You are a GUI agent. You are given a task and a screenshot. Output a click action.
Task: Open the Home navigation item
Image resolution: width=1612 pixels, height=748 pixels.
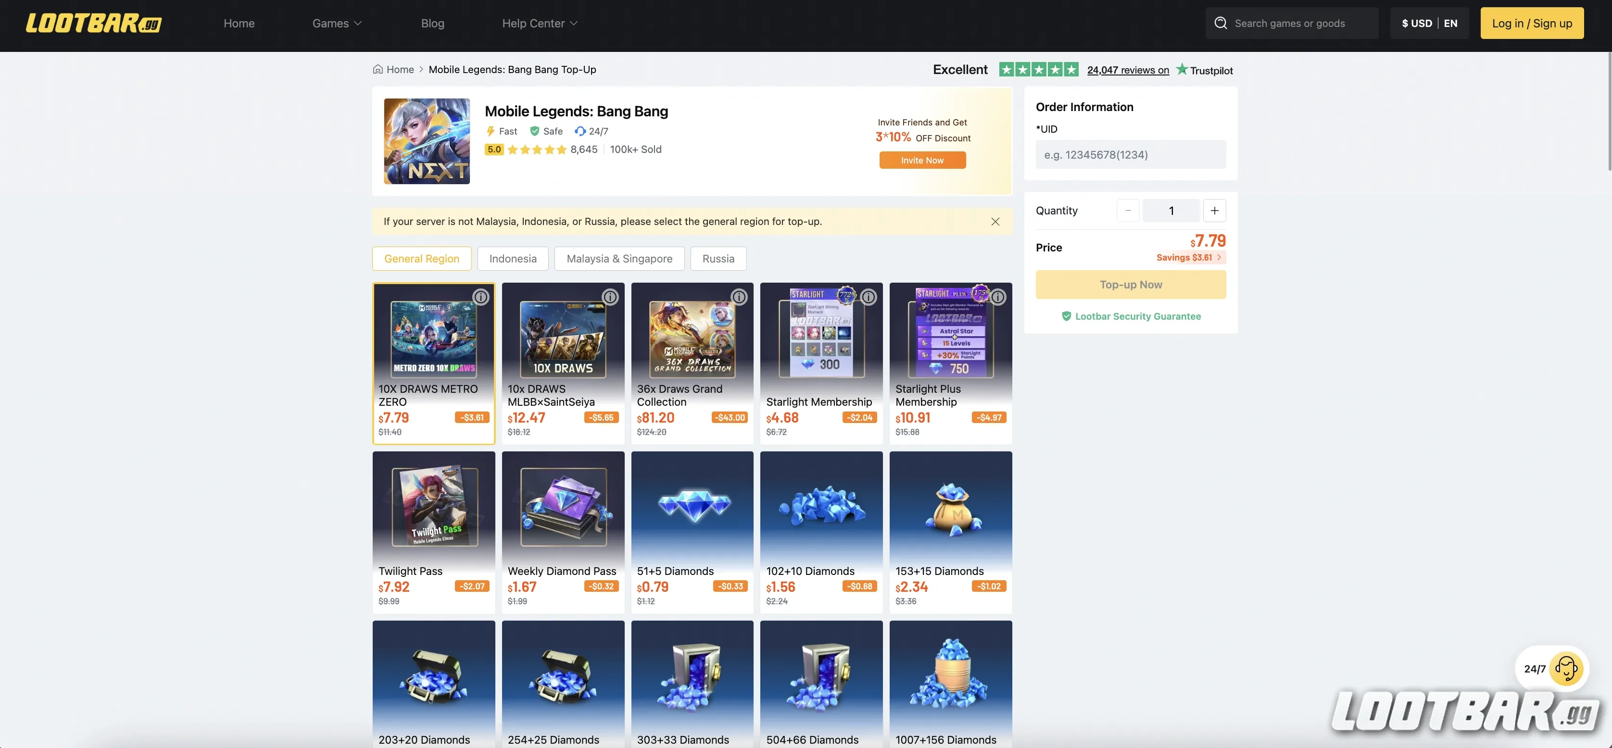point(239,23)
